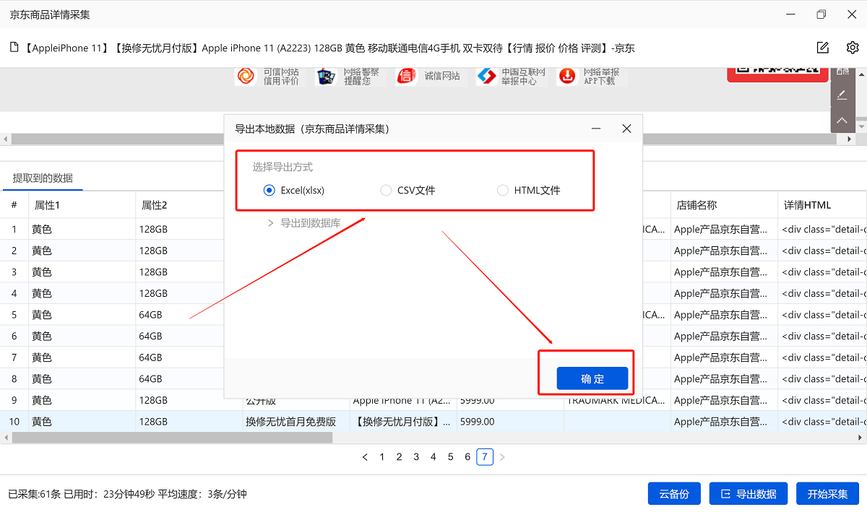
Task: Select current page 7 in pagination
Action: (485, 457)
